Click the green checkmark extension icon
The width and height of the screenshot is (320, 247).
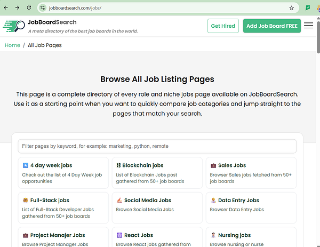click(x=308, y=8)
